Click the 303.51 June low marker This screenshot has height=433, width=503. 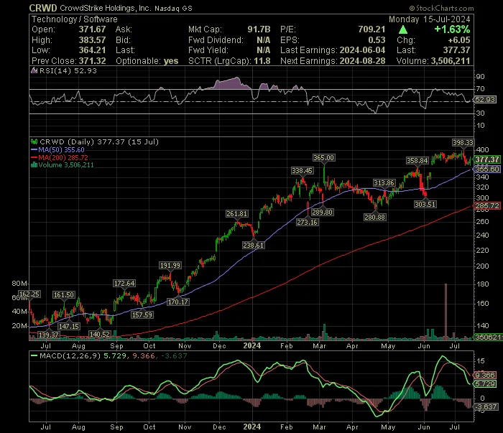pos(425,204)
